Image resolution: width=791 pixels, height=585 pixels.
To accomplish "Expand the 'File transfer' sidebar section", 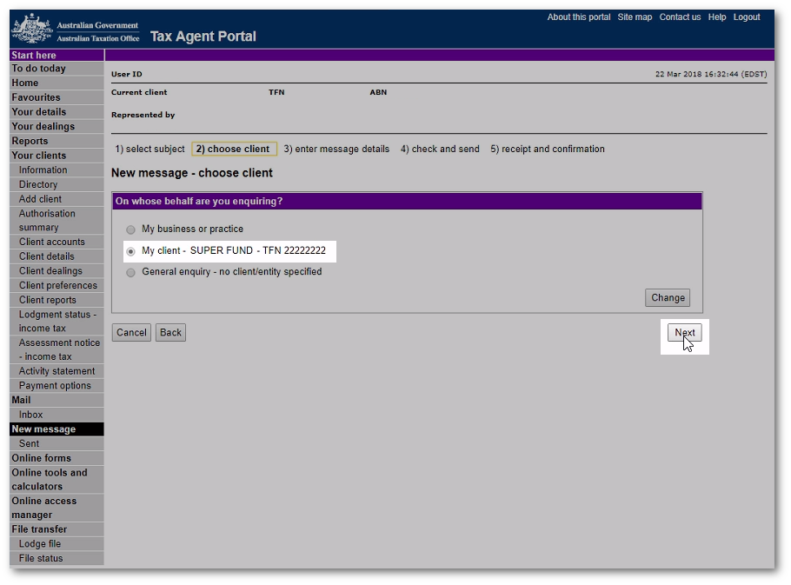I will [x=39, y=529].
